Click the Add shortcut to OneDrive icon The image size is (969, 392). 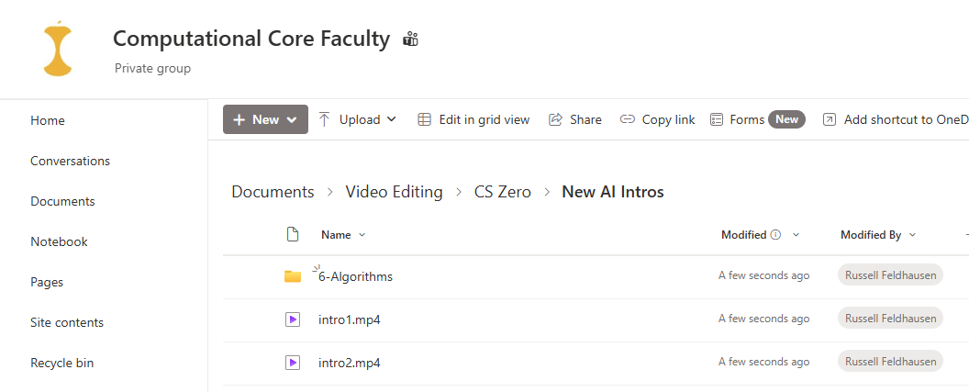tap(830, 119)
